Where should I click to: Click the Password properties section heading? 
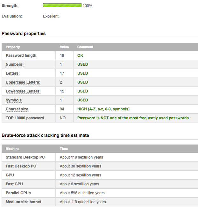[x=24, y=33]
